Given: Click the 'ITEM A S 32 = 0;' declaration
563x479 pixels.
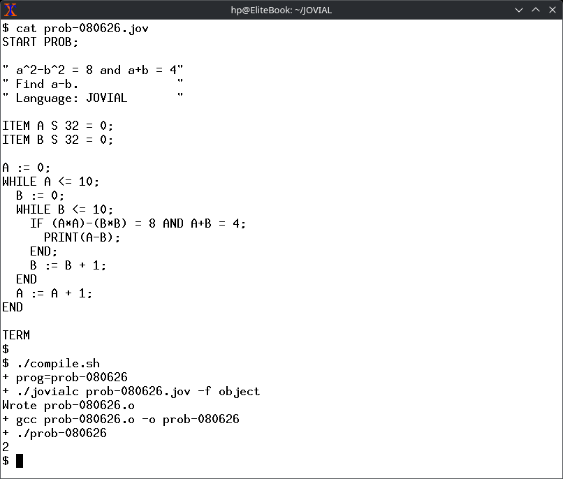Looking at the screenshot, I should [58, 126].
